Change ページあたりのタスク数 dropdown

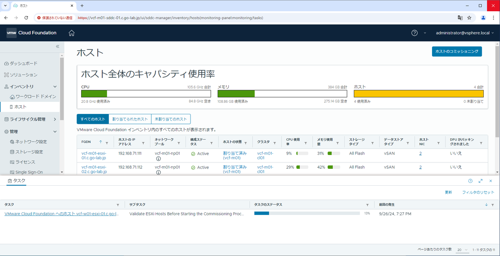click(462, 250)
